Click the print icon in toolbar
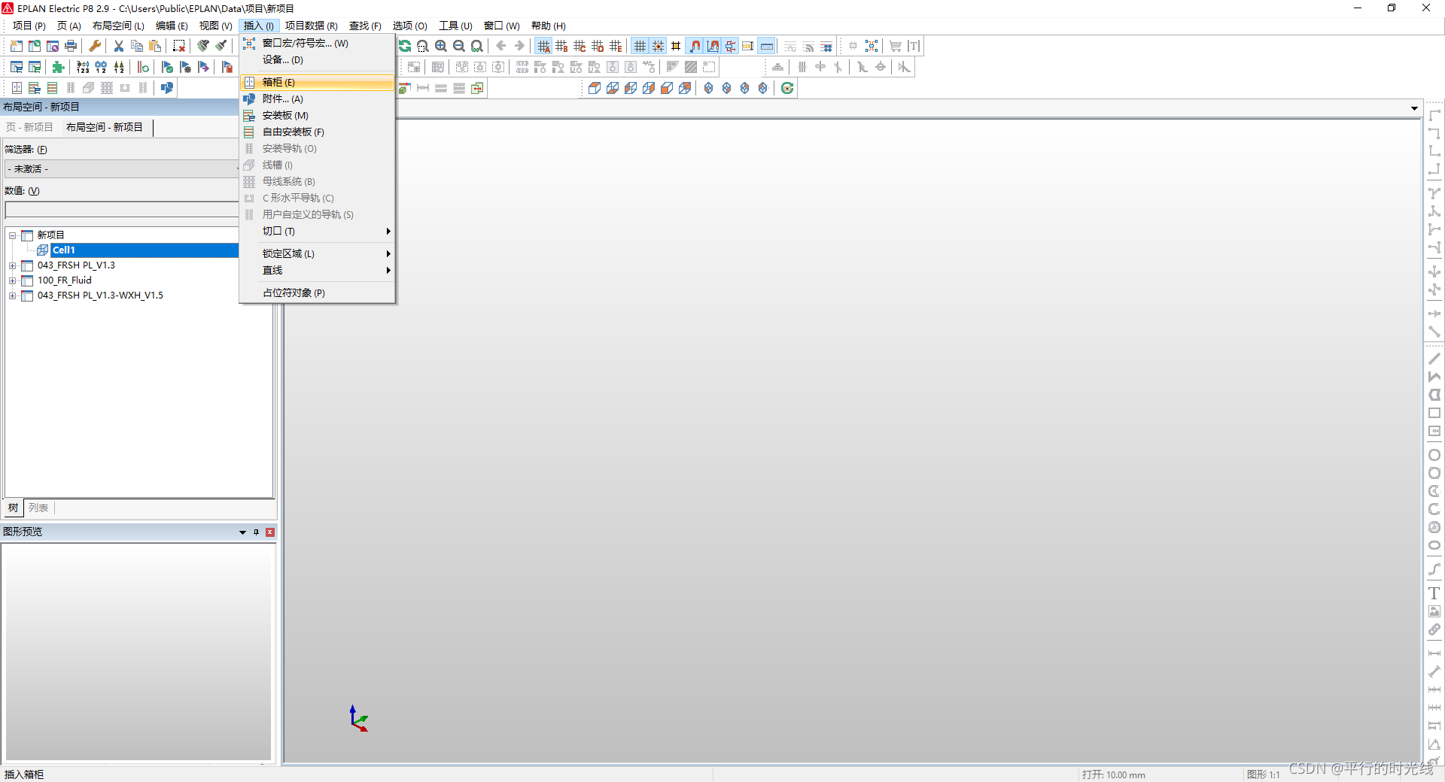Viewport: 1445px width, 782px height. 71,46
